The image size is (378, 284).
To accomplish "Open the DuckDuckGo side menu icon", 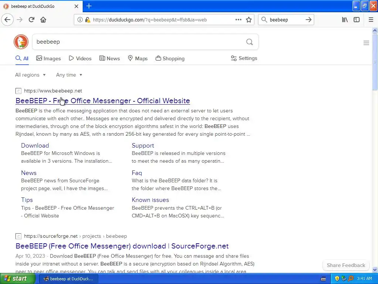I will point(366,43).
